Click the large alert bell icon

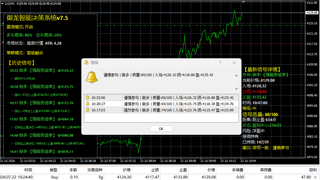coord(92,77)
